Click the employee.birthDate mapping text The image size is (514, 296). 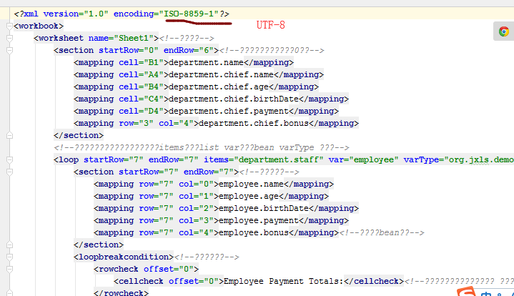(x=264, y=208)
